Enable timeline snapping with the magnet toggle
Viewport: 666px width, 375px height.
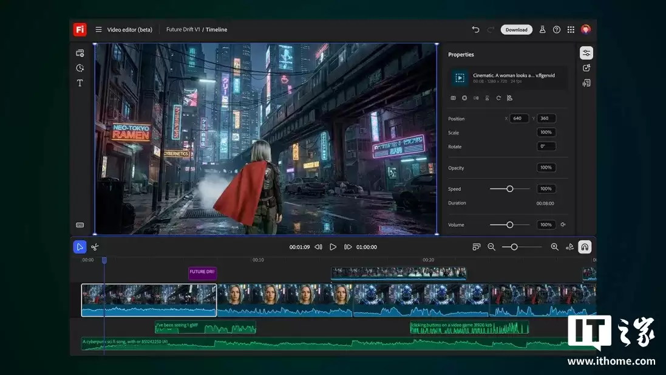click(584, 246)
